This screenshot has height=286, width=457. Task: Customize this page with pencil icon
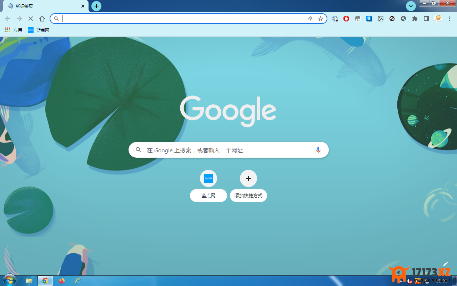pyautogui.click(x=445, y=264)
